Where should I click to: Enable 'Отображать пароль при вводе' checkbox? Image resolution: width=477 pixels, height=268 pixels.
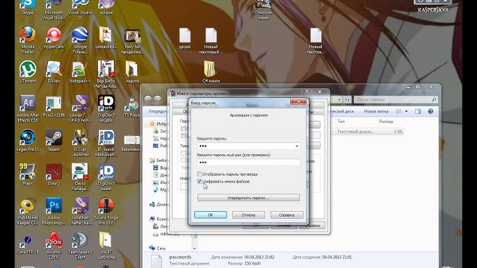(200, 174)
